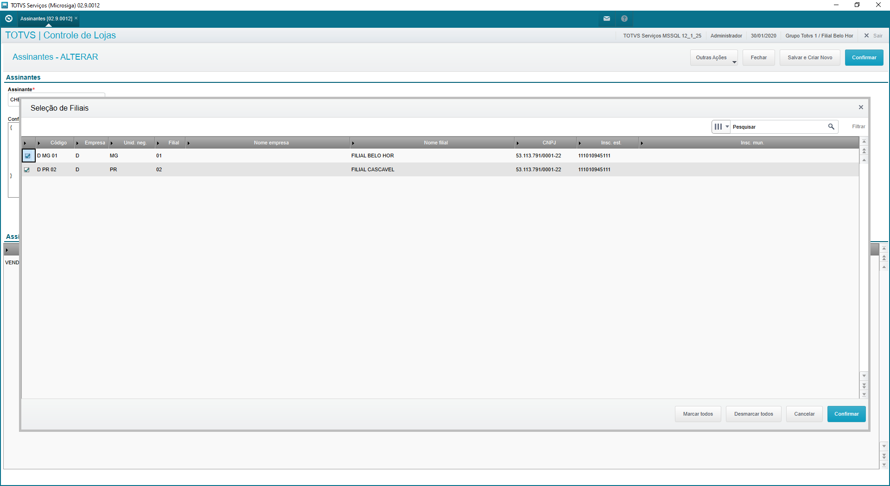890x486 pixels.
Task: Click the line-down arrow of the background Assinantes grid scrollbar
Action: pyautogui.click(x=884, y=446)
